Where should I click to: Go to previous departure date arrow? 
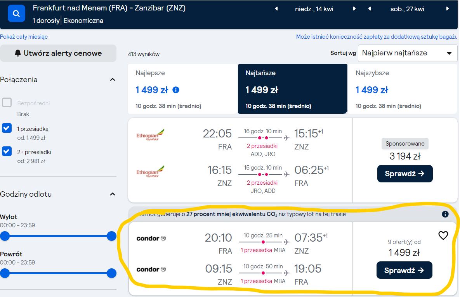click(276, 9)
